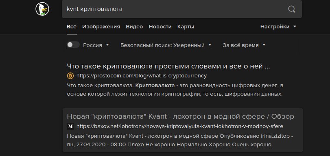The width and height of the screenshot is (330, 156).
Task: Click the baxov.net lohotrony URL
Action: pos(180,126)
